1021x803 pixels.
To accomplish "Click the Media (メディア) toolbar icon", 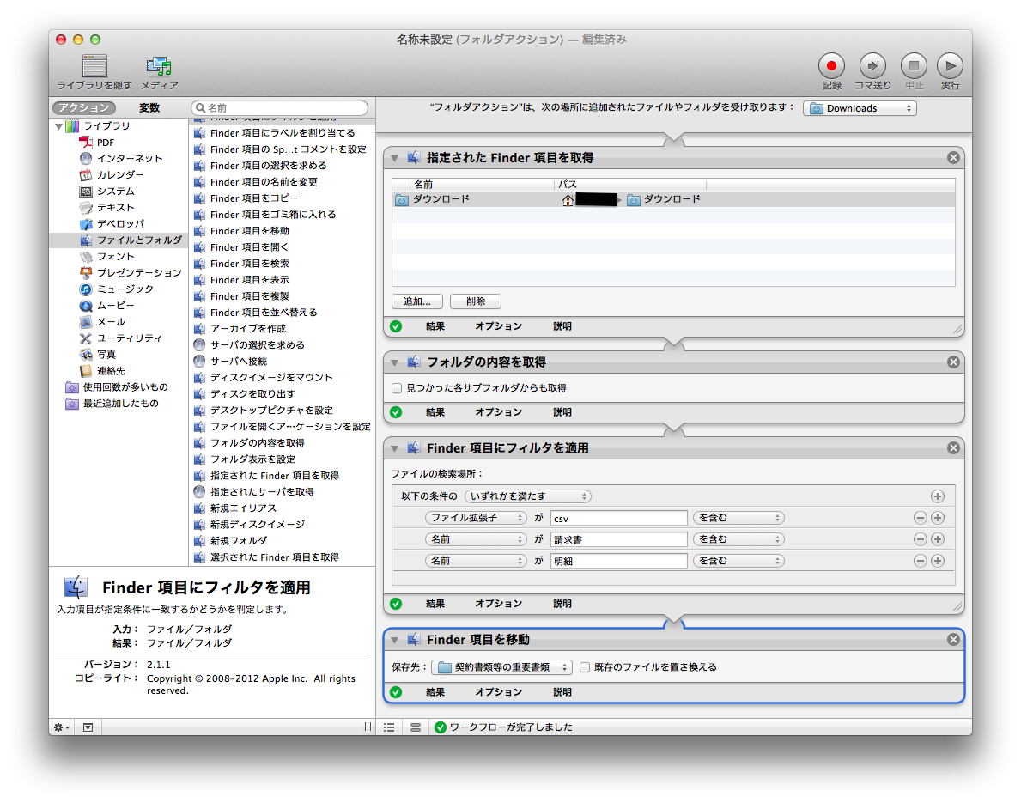I will [x=160, y=66].
